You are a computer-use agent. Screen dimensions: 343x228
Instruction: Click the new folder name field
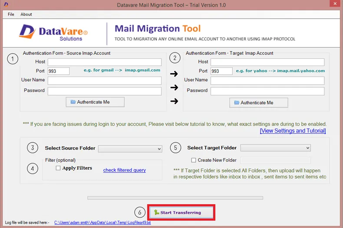275,160
